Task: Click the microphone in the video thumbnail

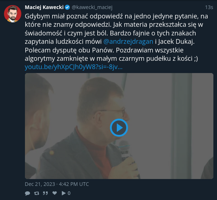Action: point(125,151)
